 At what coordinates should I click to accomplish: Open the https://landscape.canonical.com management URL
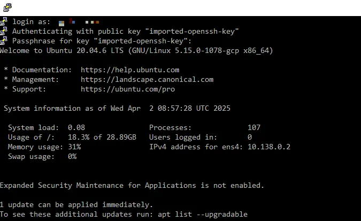[147, 80]
